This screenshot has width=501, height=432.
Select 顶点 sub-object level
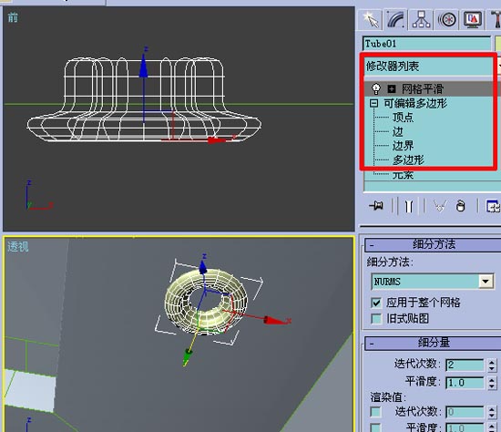click(403, 118)
